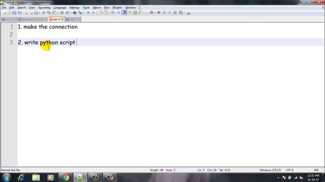
Task: Click the Replace toolbar icon
Action: (x=80, y=13)
